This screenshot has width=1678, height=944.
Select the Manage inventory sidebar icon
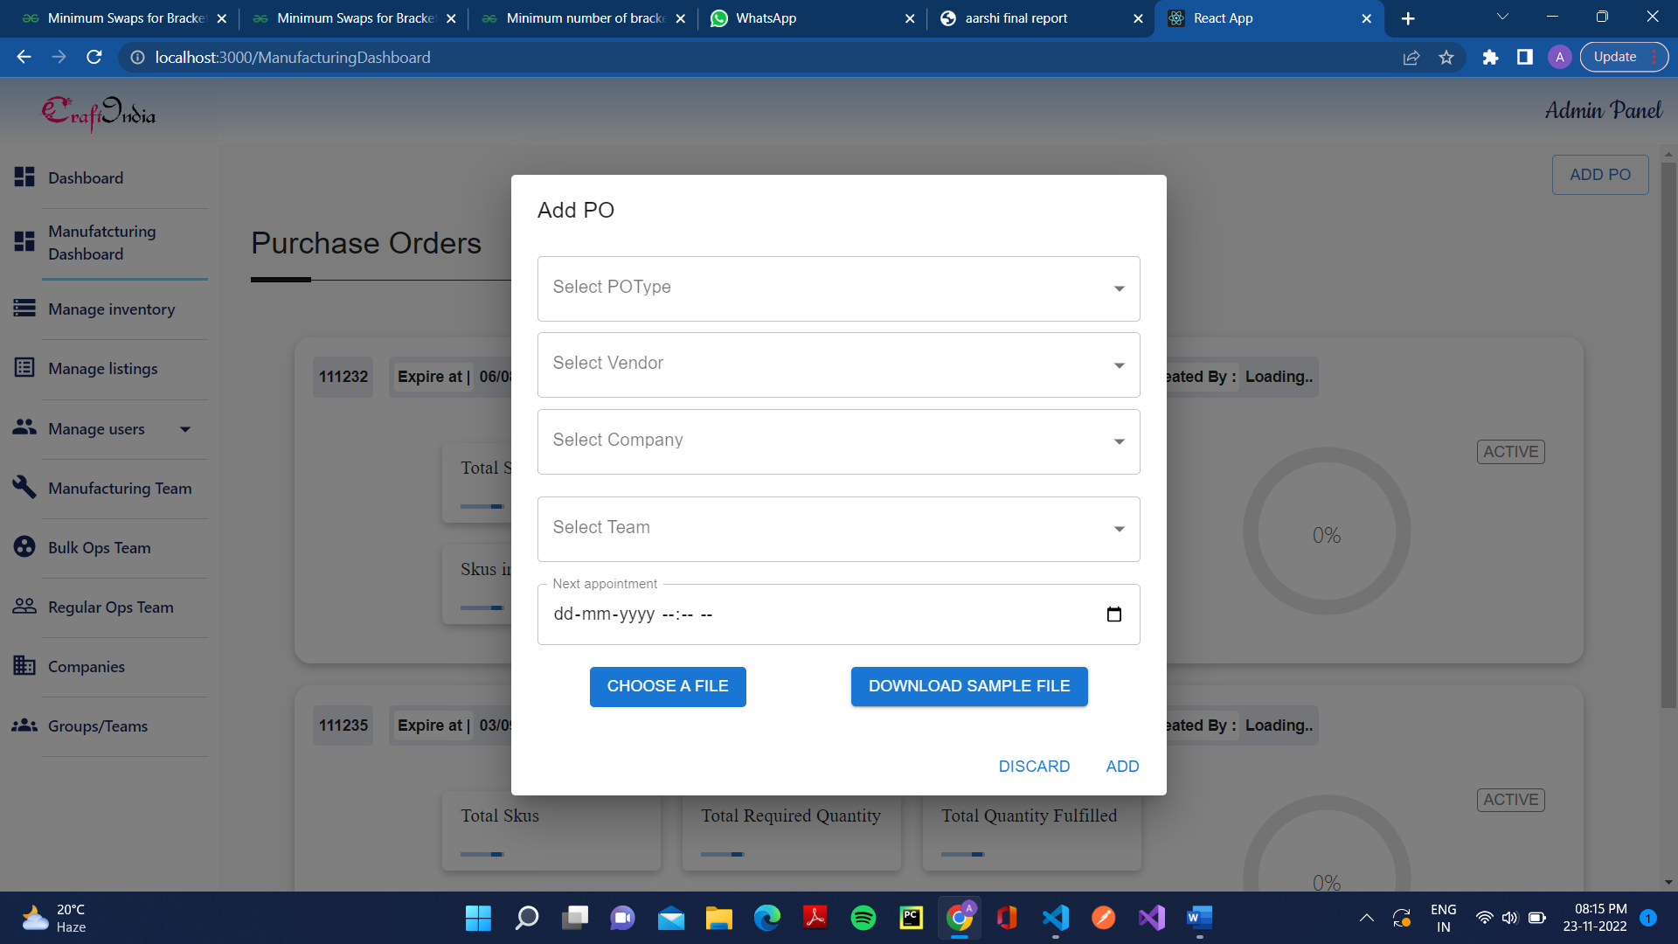pyautogui.click(x=24, y=308)
